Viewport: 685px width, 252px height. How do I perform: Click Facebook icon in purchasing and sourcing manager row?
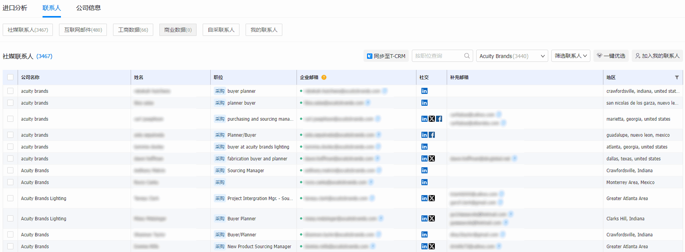[x=439, y=119]
